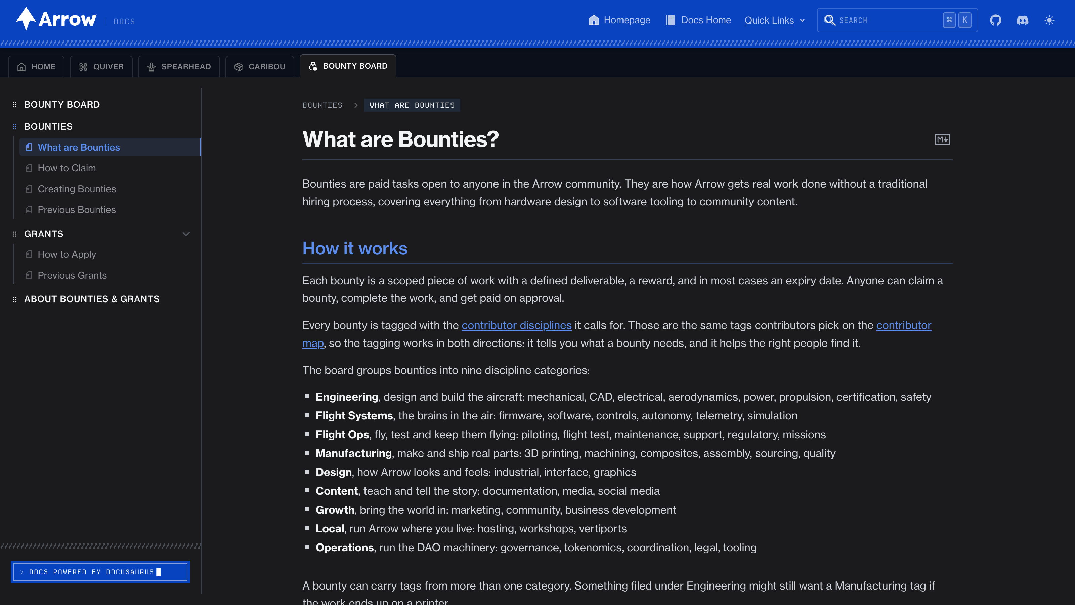Screen dimensions: 1075x605
Task: Open the Docs Home link
Action: tap(698, 20)
